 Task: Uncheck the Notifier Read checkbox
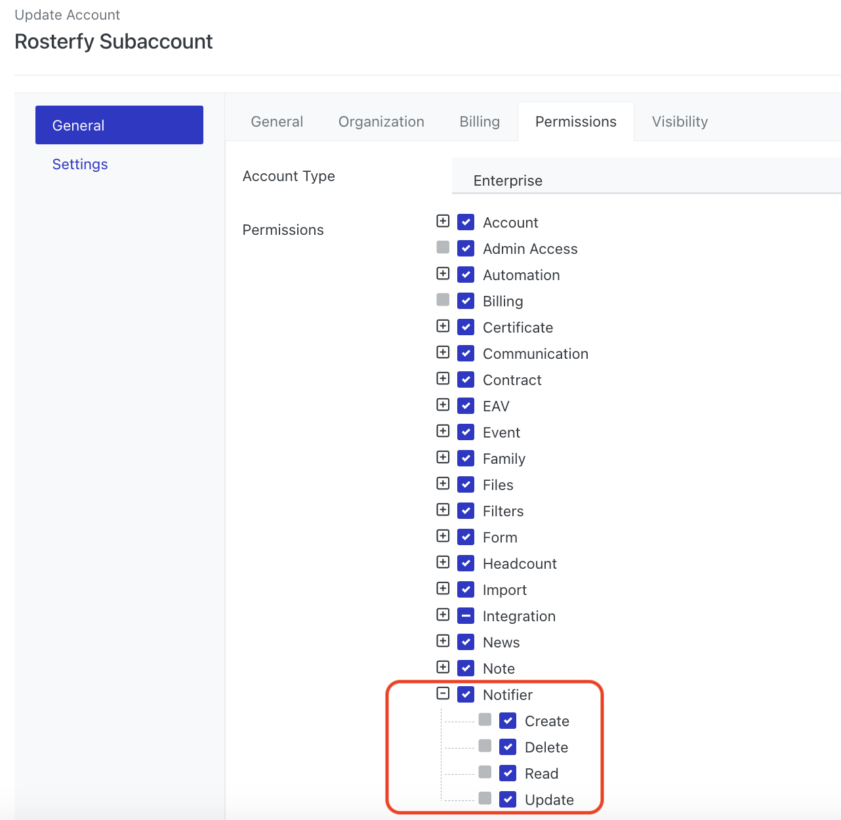click(508, 773)
